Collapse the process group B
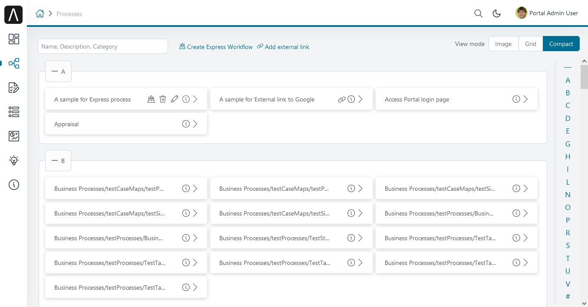Screen dimensions: 588x307 pos(55,160)
